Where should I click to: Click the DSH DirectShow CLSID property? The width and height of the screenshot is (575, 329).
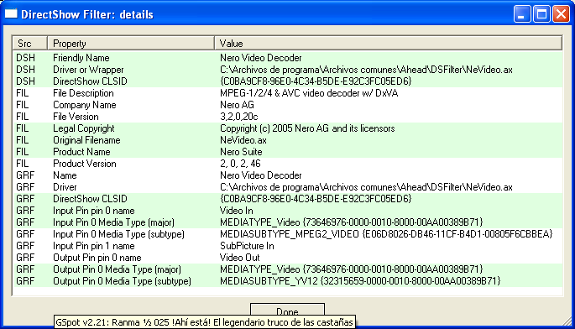90,81
